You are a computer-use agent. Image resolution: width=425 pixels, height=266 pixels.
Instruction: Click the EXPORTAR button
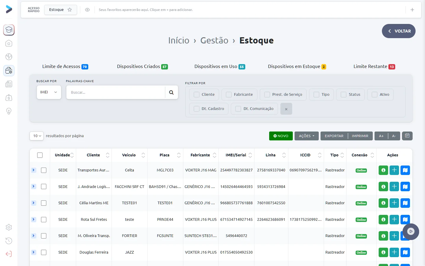click(334, 136)
